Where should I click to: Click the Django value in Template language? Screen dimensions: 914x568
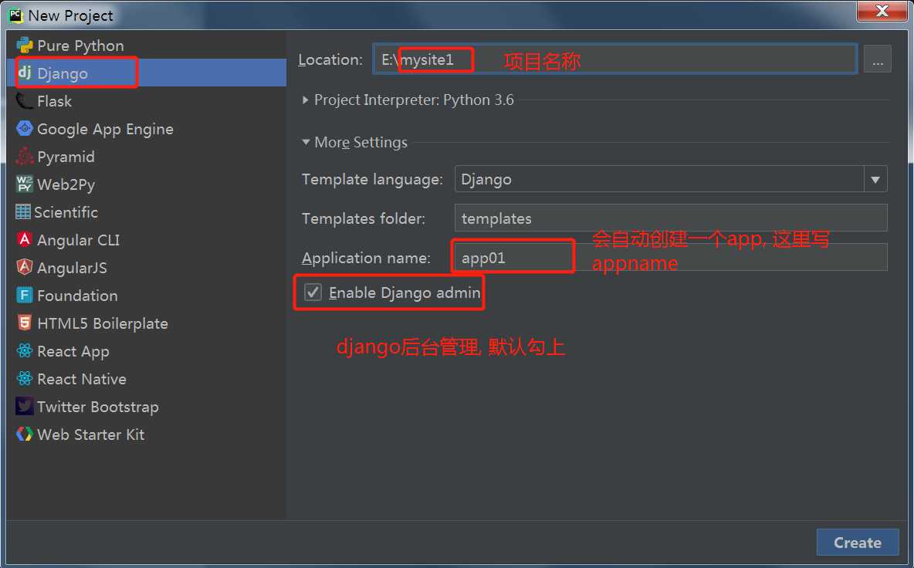486,180
